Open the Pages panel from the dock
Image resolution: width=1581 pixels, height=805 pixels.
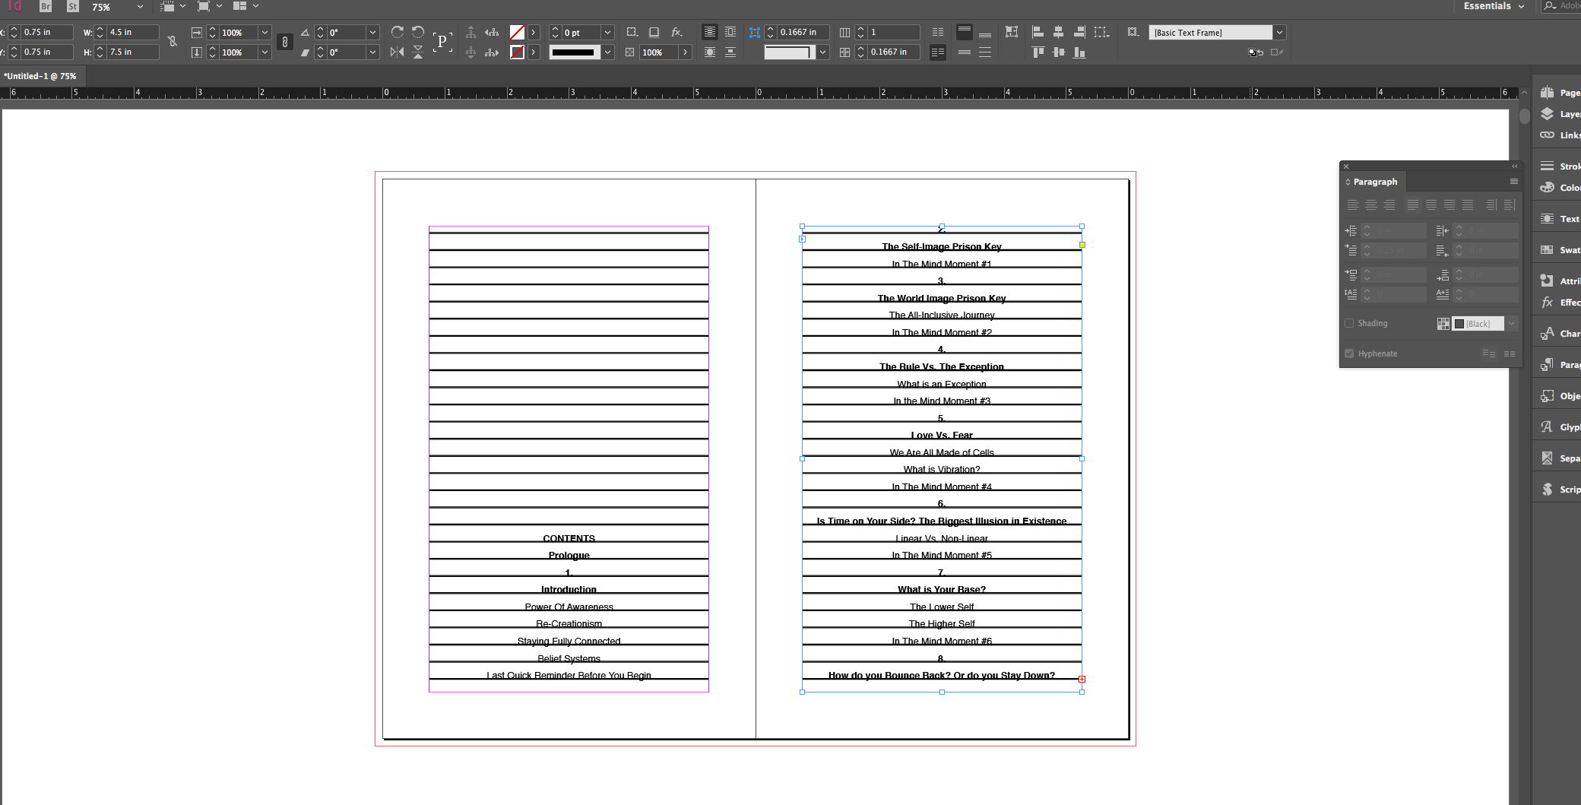coord(1558,93)
